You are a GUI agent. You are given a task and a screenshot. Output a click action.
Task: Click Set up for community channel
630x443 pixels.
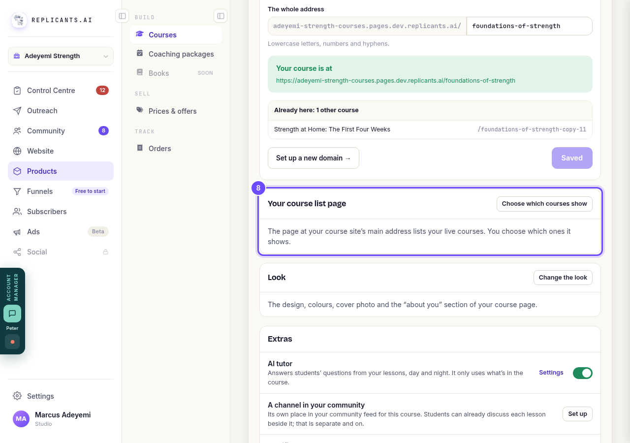pos(577,414)
